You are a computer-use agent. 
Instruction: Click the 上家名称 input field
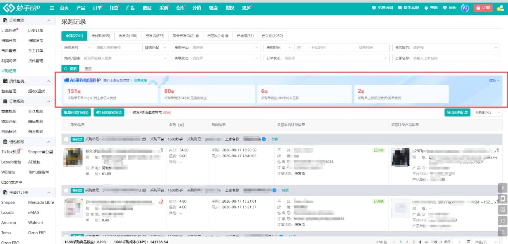coord(446,58)
